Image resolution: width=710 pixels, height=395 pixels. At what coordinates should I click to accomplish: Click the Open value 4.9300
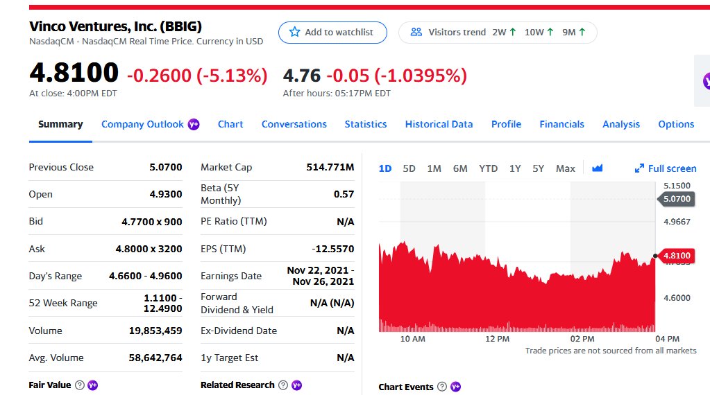pyautogui.click(x=166, y=194)
